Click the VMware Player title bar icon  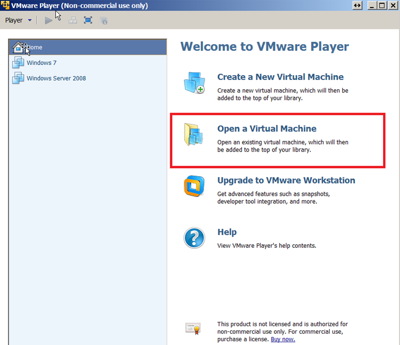point(5,5)
